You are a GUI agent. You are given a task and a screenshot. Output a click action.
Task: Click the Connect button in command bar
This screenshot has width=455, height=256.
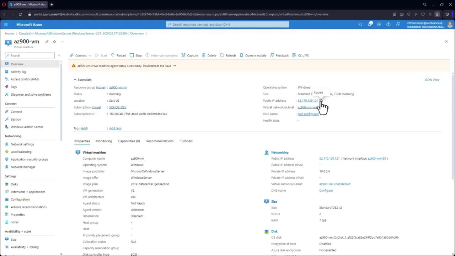(x=78, y=55)
